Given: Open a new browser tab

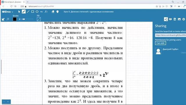Looking at the screenshot, I should coord(28,2).
